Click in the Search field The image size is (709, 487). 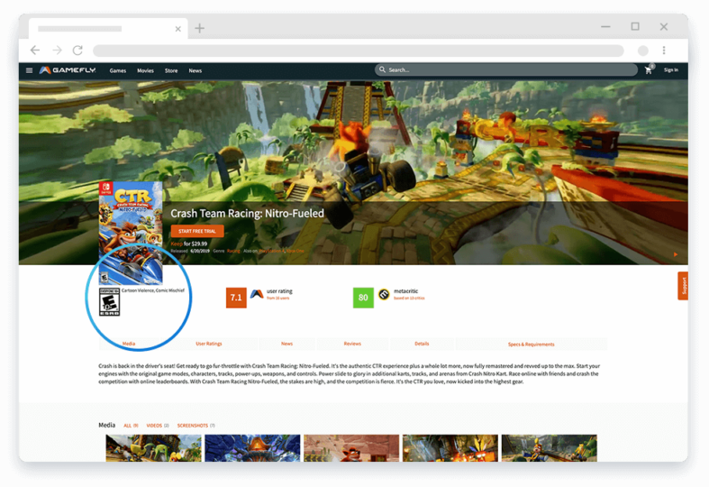(506, 69)
